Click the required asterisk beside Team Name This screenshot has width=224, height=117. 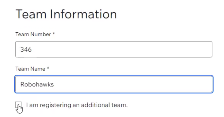[x=48, y=69]
